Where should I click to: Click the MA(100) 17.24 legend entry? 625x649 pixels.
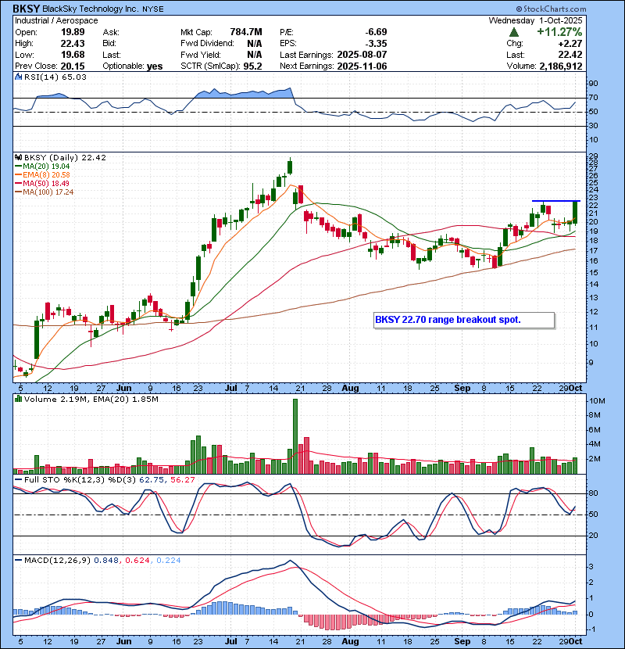45,192
